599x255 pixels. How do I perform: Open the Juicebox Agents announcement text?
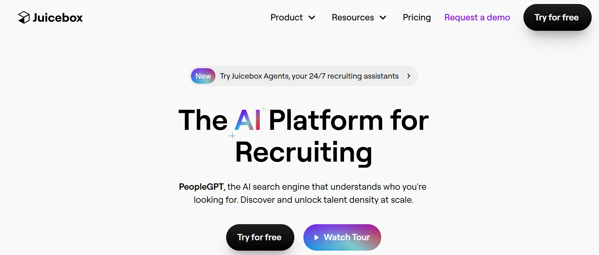tap(309, 76)
